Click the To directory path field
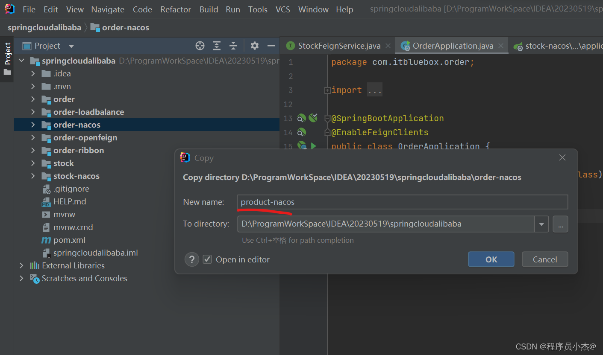603x355 pixels. point(386,224)
